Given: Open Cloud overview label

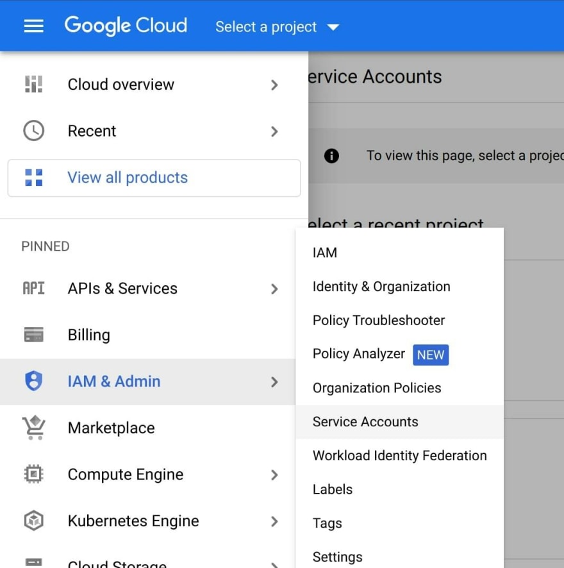Looking at the screenshot, I should tap(121, 85).
